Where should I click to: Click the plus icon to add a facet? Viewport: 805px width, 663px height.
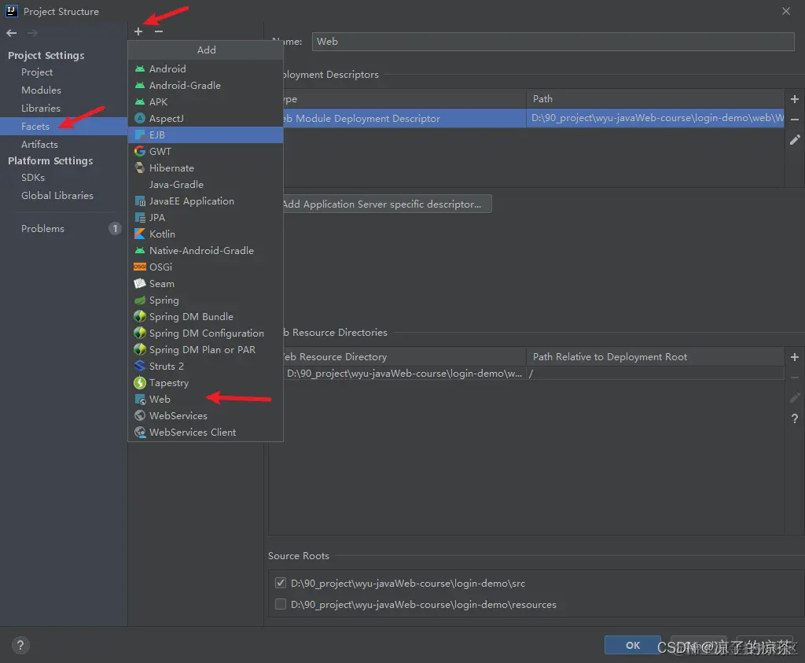click(138, 31)
